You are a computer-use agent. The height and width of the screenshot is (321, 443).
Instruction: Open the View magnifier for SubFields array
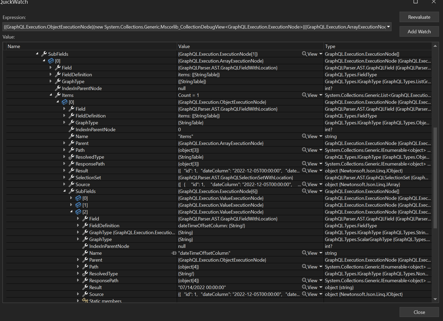[x=304, y=54]
